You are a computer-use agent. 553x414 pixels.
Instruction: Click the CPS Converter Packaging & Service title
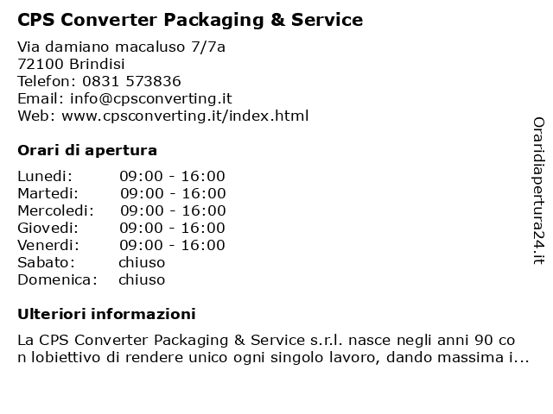190,20
